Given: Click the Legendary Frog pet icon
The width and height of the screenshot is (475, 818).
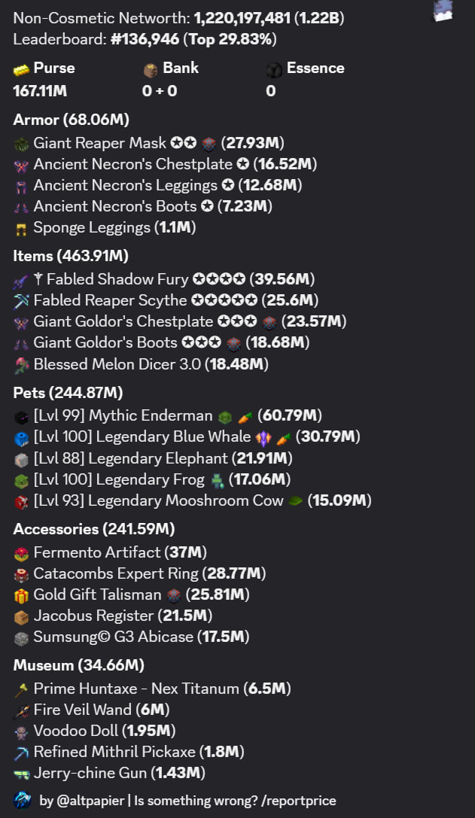Looking at the screenshot, I should point(21,480).
